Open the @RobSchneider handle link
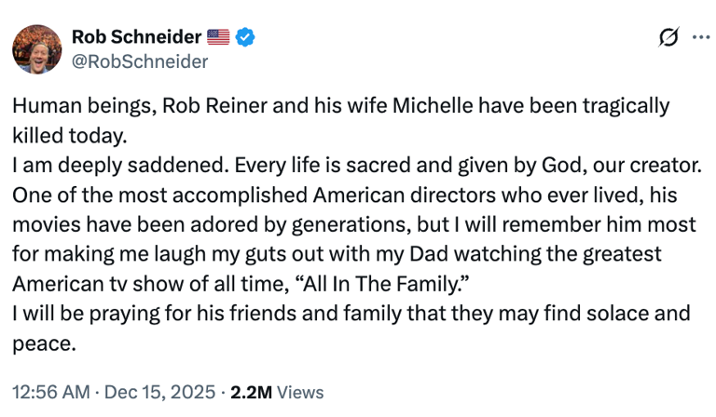716x417 pixels. [x=140, y=61]
